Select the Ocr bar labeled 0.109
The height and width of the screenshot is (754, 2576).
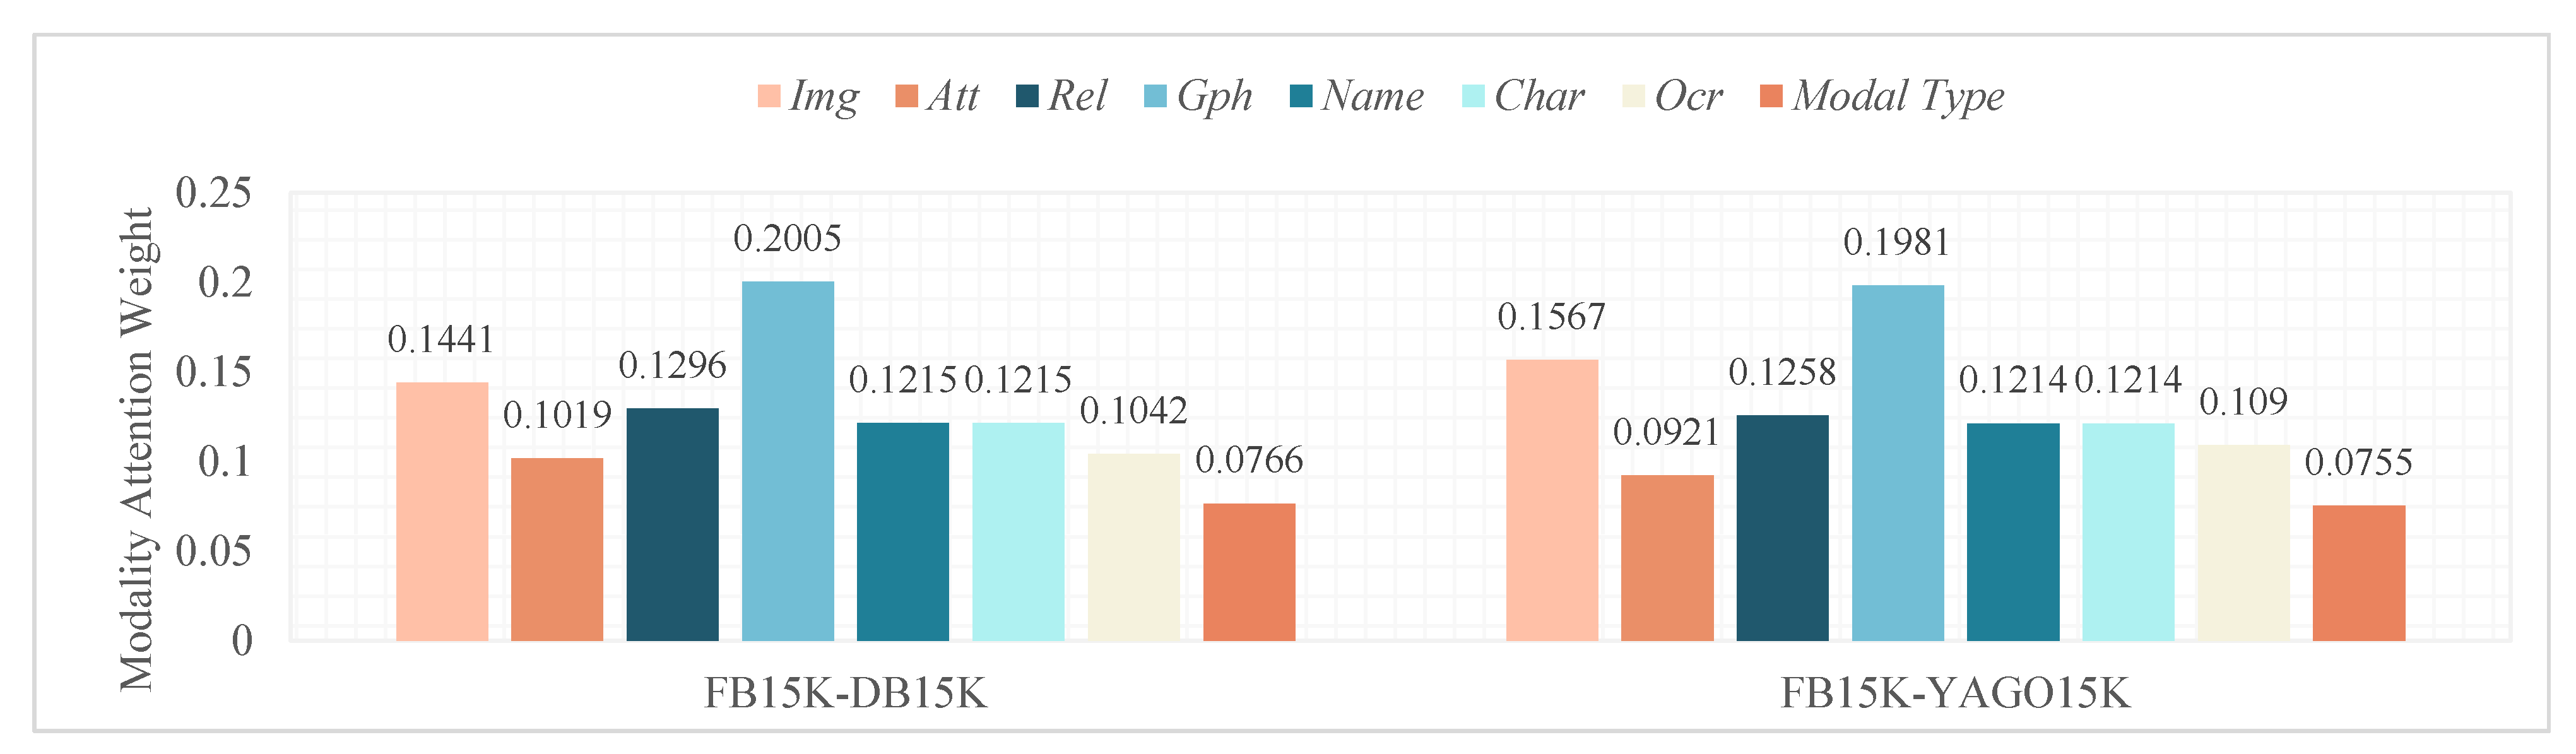[x=2243, y=542]
